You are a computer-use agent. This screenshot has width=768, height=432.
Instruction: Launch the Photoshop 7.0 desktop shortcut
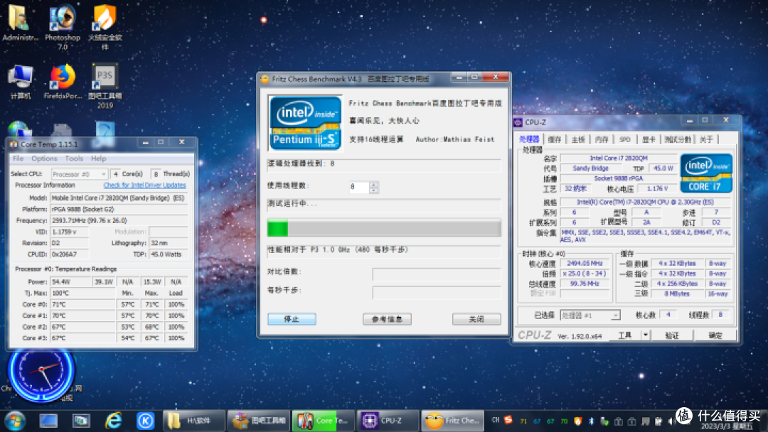(62, 27)
